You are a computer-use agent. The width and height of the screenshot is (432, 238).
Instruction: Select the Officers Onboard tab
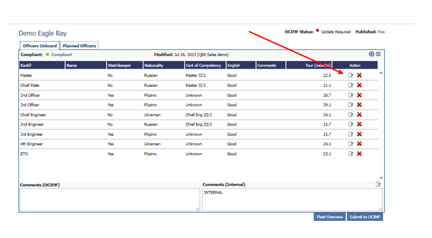40,46
